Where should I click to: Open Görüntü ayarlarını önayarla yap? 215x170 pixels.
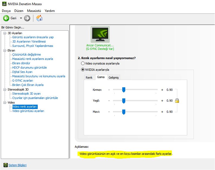click(x=33, y=37)
